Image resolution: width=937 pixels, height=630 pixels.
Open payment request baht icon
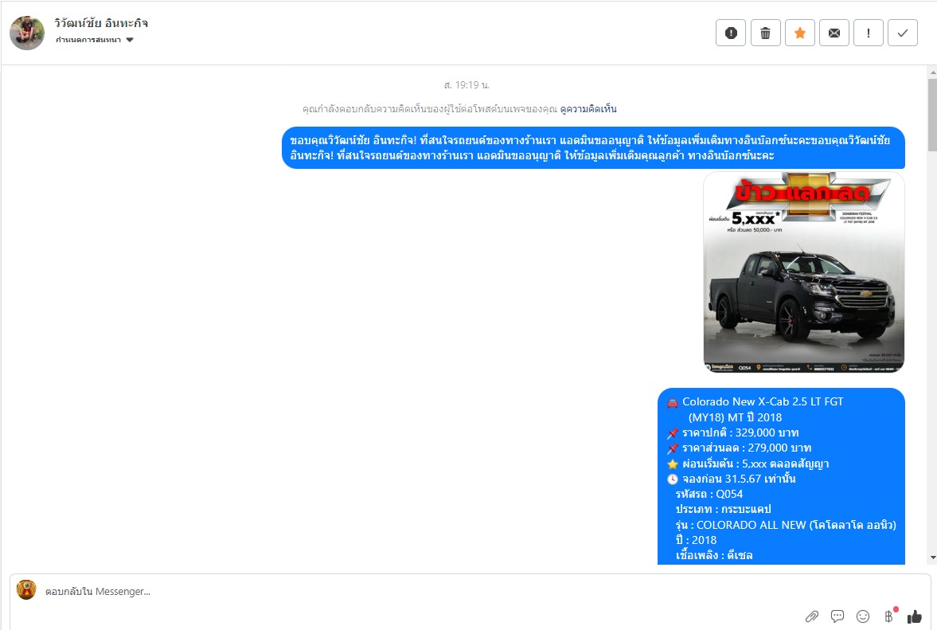pos(889,616)
